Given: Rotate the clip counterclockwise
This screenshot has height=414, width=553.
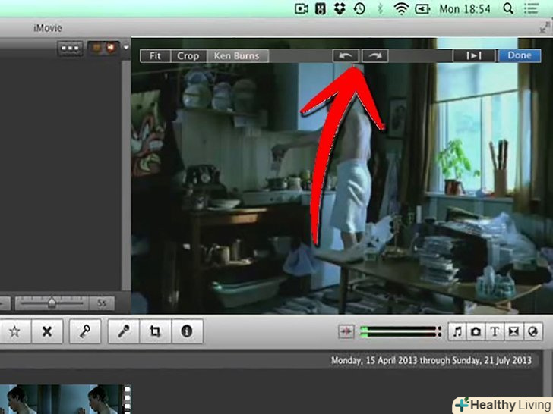Looking at the screenshot, I should [346, 55].
